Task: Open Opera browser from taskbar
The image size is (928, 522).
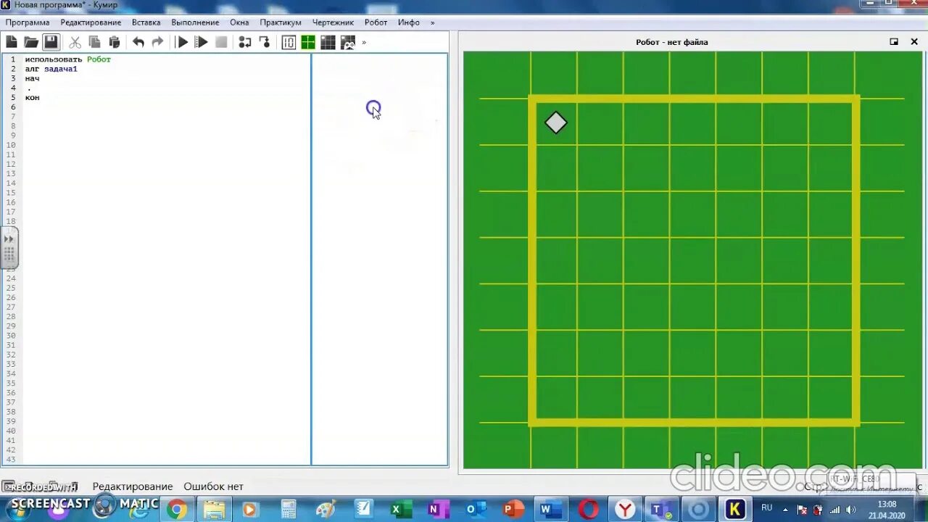Action: pyautogui.click(x=589, y=510)
